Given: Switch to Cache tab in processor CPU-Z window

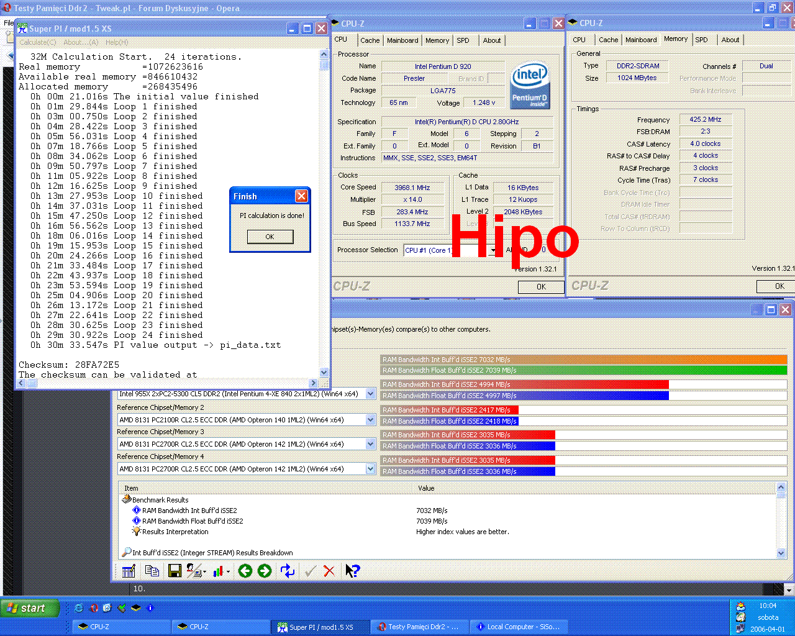Looking at the screenshot, I should tap(370, 40).
